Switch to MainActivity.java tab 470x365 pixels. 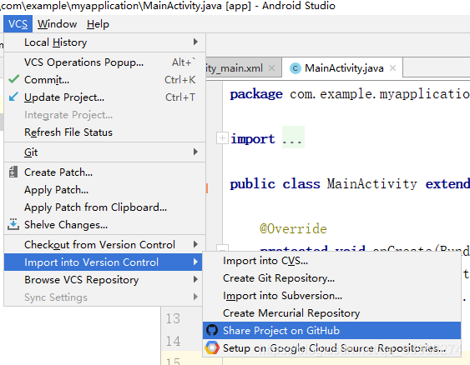(x=342, y=68)
